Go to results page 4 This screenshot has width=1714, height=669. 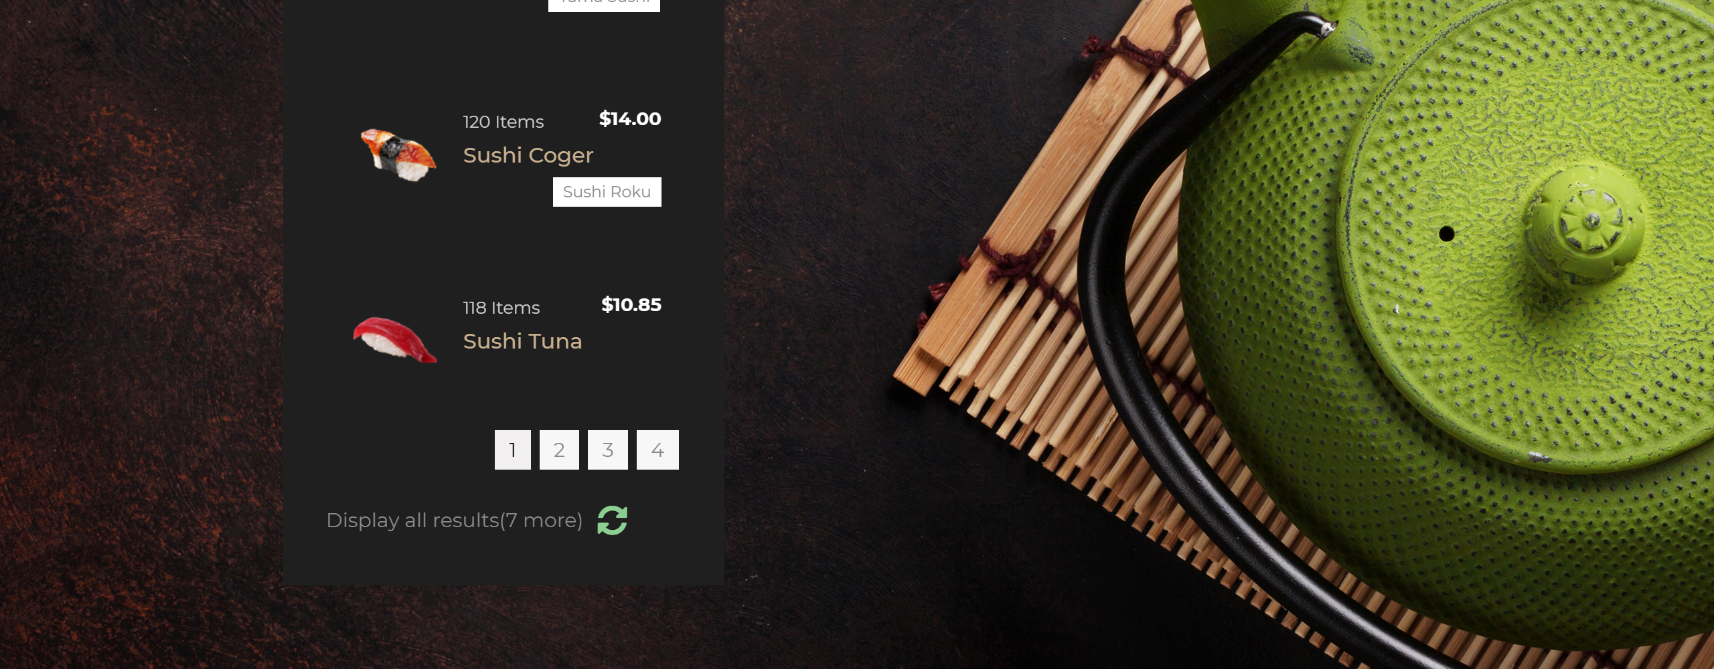[x=657, y=450]
